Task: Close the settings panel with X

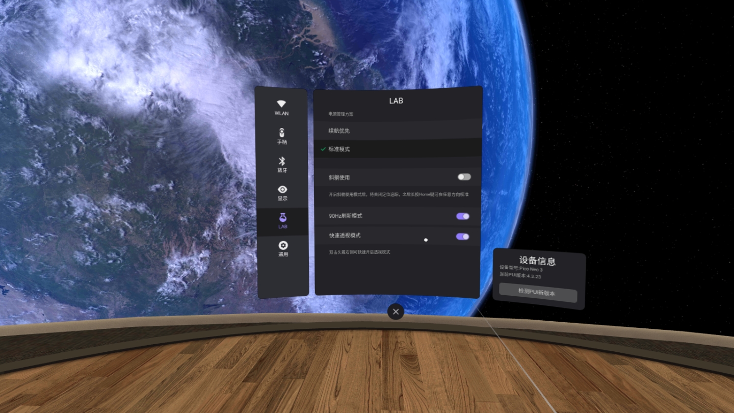Action: tap(396, 312)
